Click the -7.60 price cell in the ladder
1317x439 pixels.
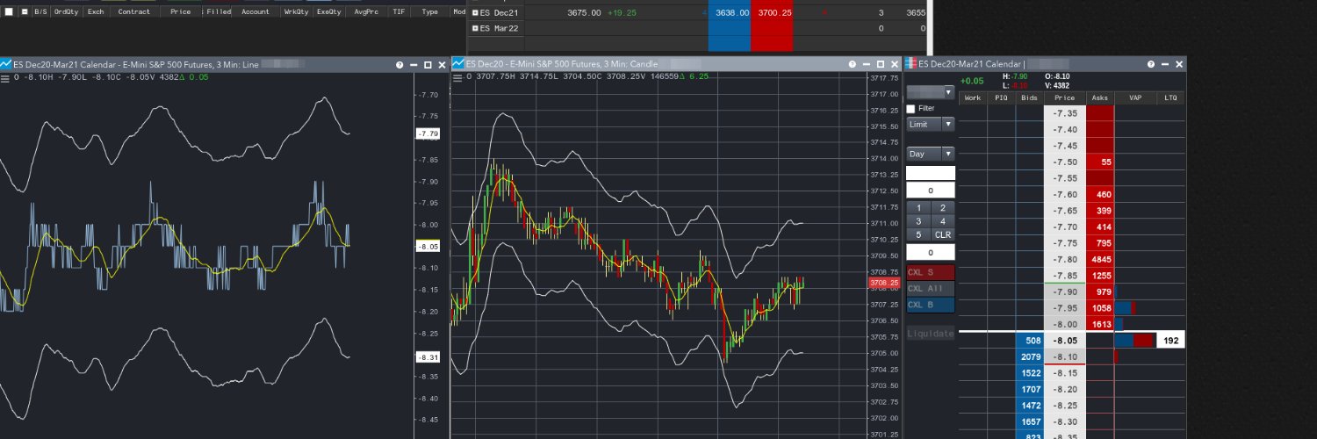point(1065,194)
